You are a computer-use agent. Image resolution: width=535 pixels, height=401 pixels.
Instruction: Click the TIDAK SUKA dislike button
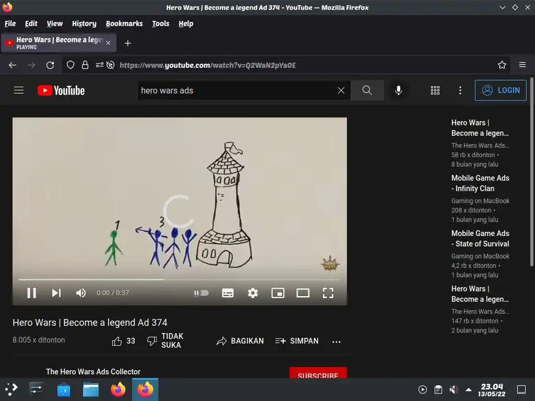coord(166,340)
